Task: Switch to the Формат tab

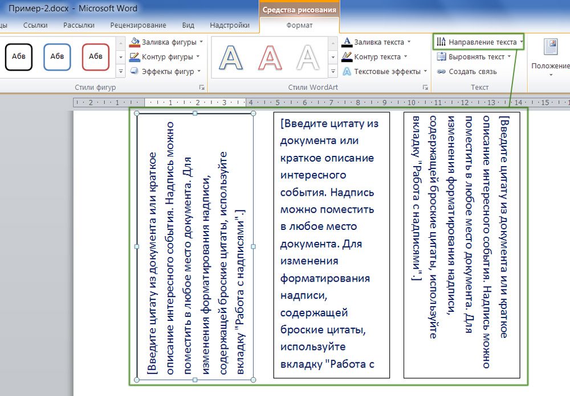Action: click(x=299, y=26)
